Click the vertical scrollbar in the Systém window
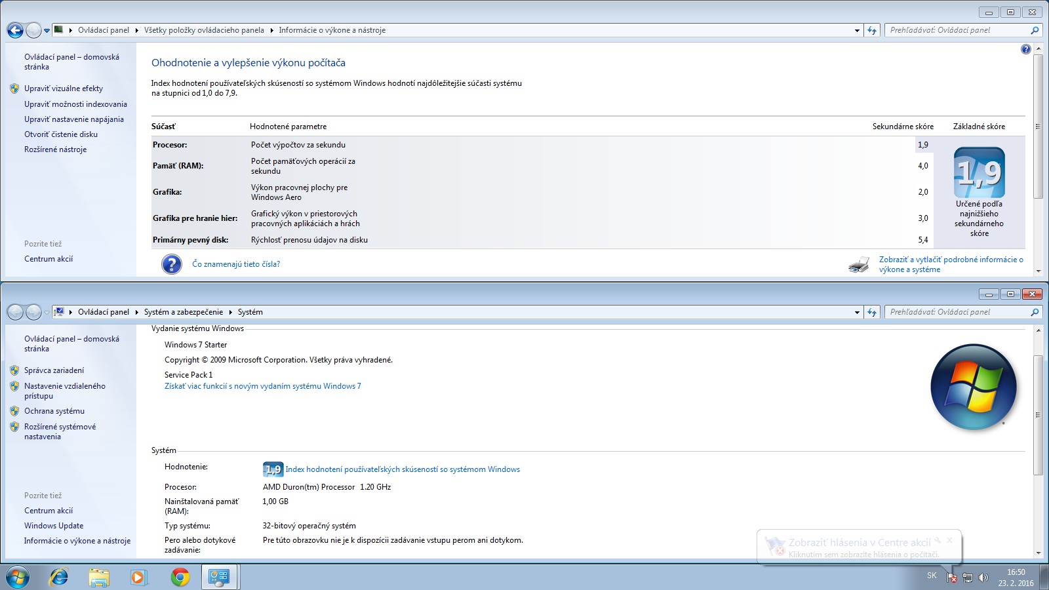The image size is (1049, 590). pos(1038,415)
